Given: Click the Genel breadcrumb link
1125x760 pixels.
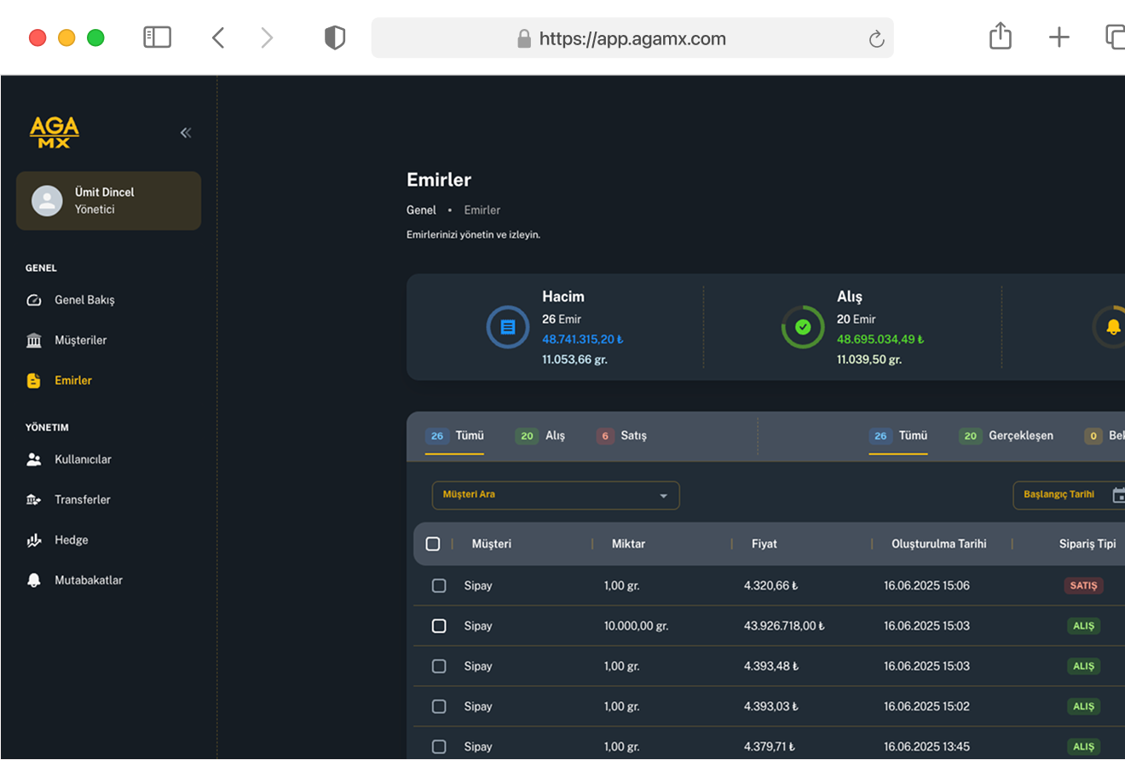Looking at the screenshot, I should coord(421,210).
